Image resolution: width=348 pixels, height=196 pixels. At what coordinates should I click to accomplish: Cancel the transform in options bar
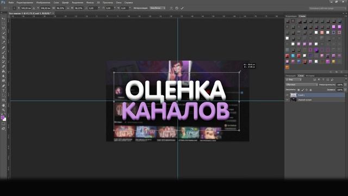pyautogui.click(x=177, y=8)
